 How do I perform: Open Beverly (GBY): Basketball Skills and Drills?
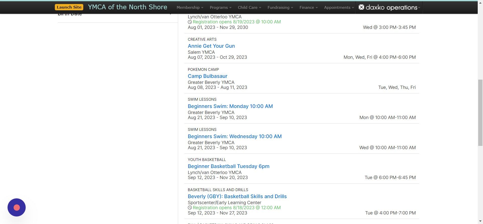[237, 196]
